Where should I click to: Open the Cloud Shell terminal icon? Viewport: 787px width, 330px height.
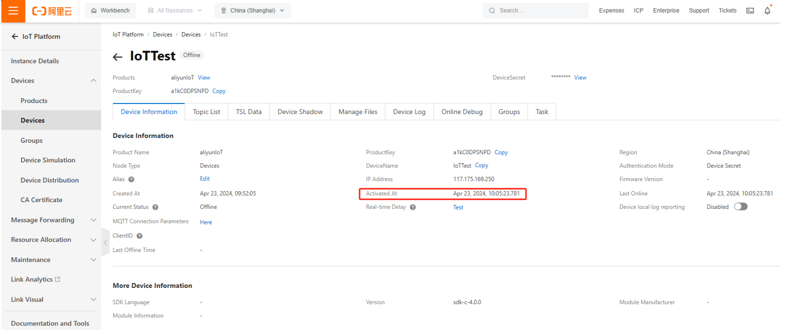click(x=750, y=11)
